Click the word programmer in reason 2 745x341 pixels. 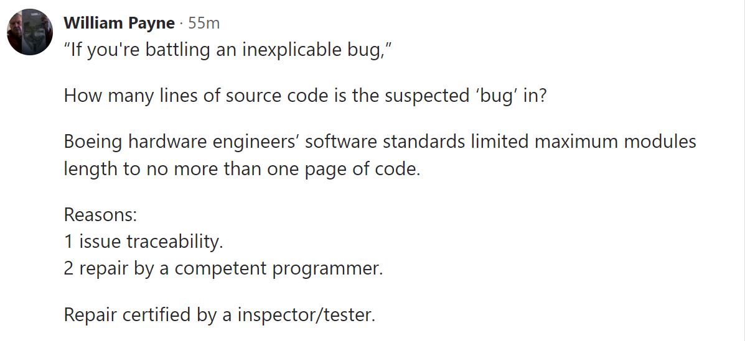point(327,270)
